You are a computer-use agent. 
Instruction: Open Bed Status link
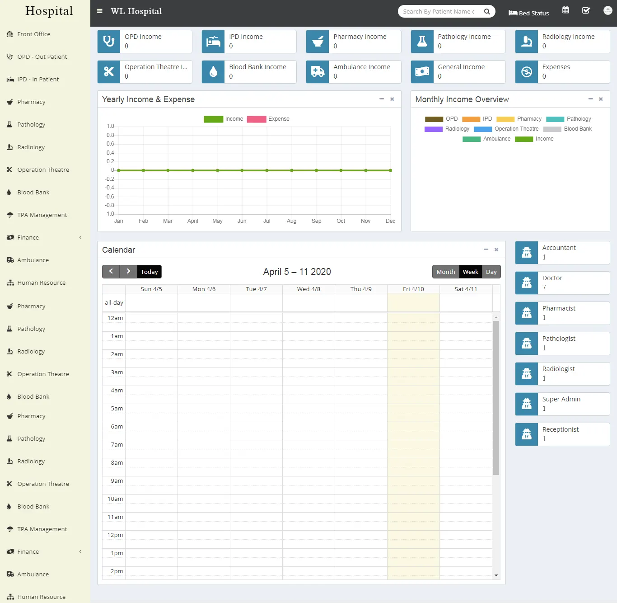528,13
